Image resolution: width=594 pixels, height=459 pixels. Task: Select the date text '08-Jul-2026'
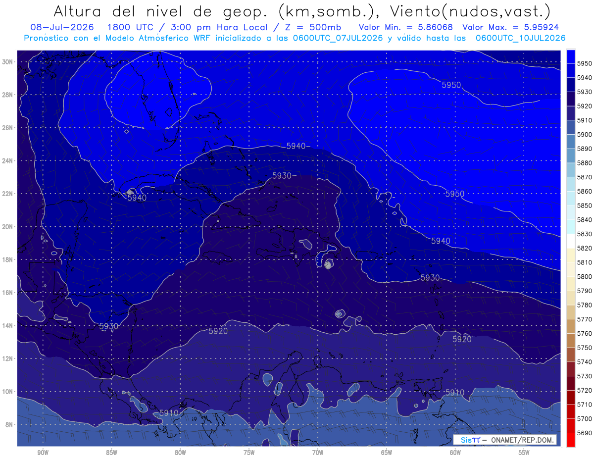(x=61, y=27)
